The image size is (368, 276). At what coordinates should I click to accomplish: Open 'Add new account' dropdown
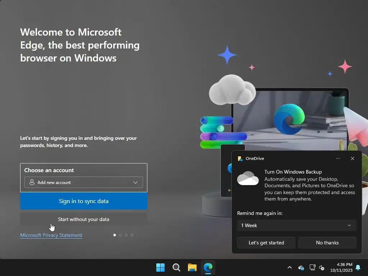[83, 182]
